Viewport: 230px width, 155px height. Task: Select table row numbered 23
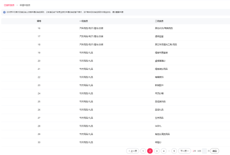115,85
